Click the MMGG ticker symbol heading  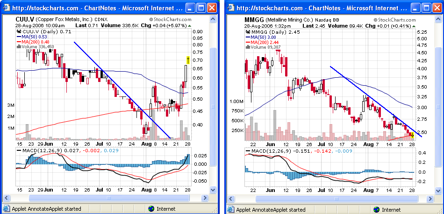[x=254, y=20]
